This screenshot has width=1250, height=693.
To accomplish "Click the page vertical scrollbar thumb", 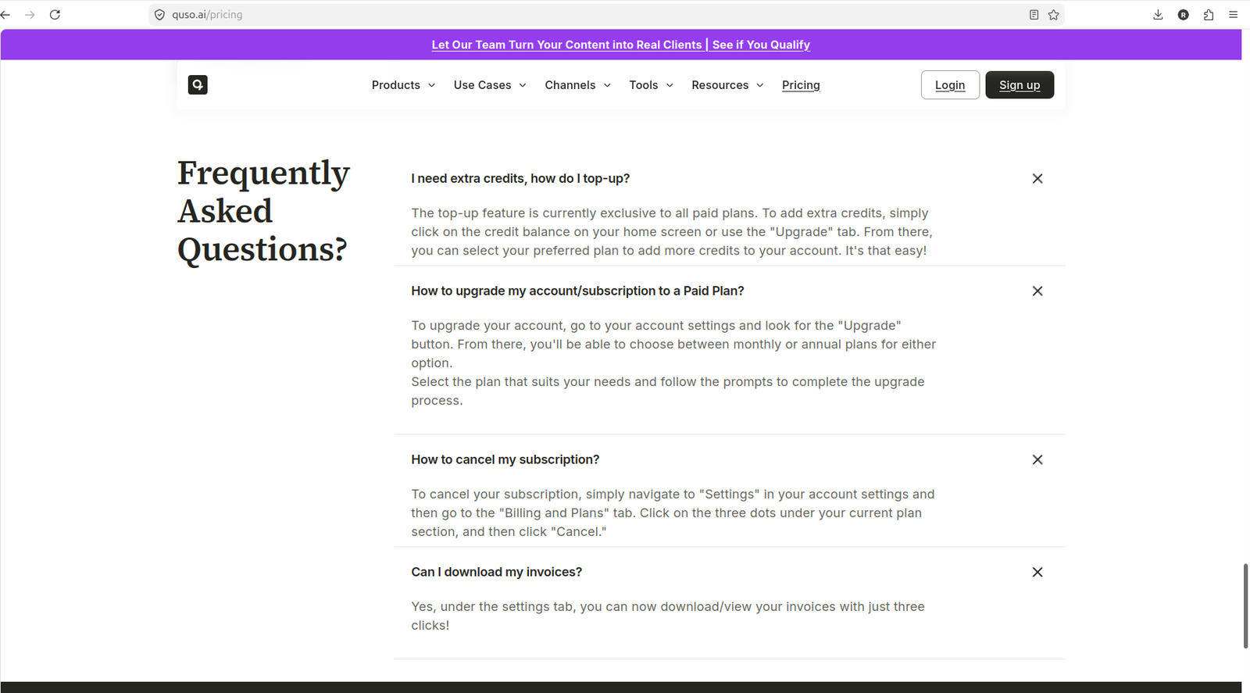I will tap(1245, 605).
